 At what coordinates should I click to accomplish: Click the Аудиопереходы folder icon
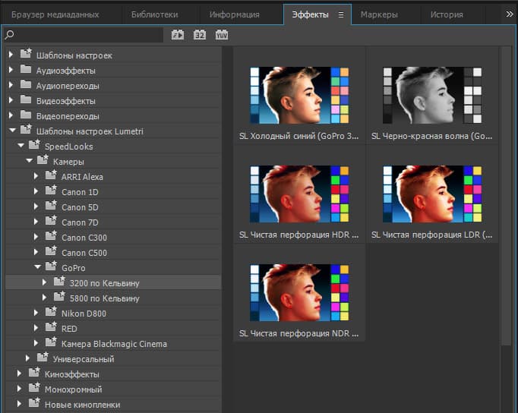(x=26, y=84)
